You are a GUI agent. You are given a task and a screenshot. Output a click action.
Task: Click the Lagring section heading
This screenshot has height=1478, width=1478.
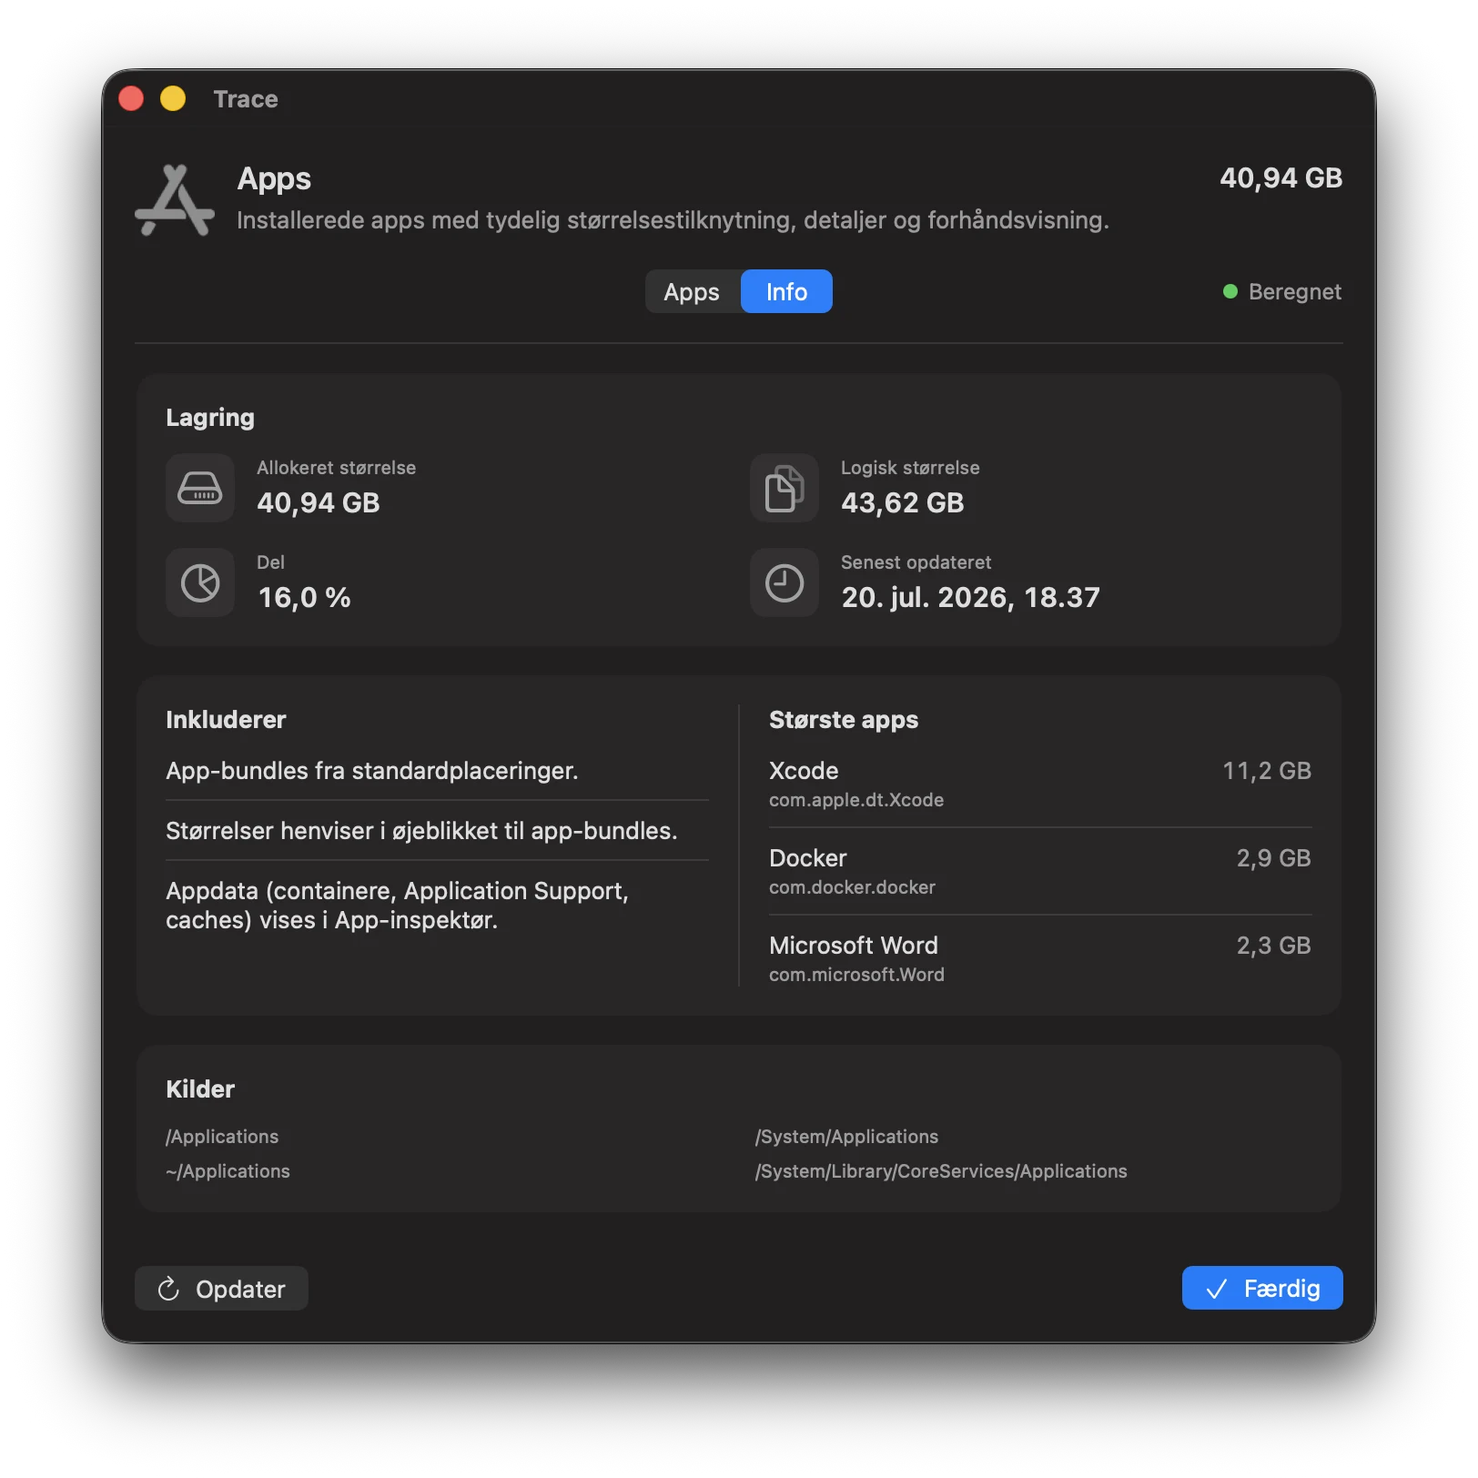coord(210,418)
